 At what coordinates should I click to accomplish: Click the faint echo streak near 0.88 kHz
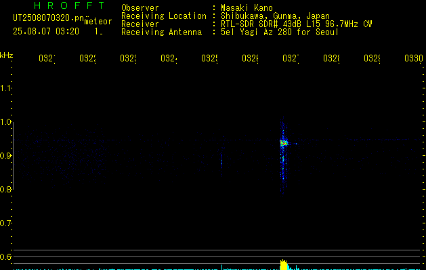click(x=221, y=162)
